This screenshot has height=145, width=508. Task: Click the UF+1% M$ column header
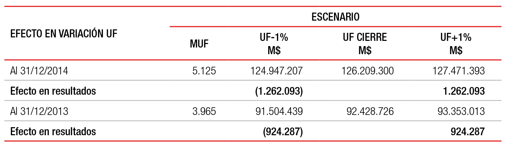pyautogui.click(x=455, y=44)
